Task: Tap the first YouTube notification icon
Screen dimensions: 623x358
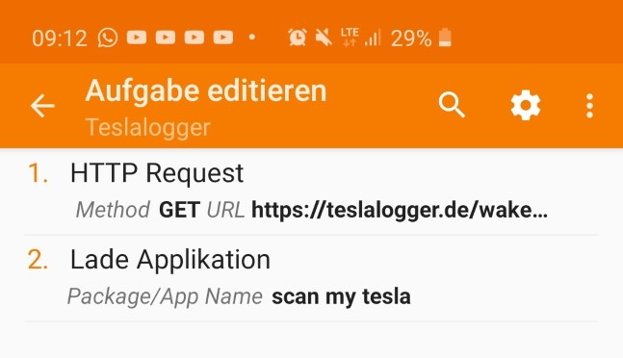Action: tap(137, 38)
